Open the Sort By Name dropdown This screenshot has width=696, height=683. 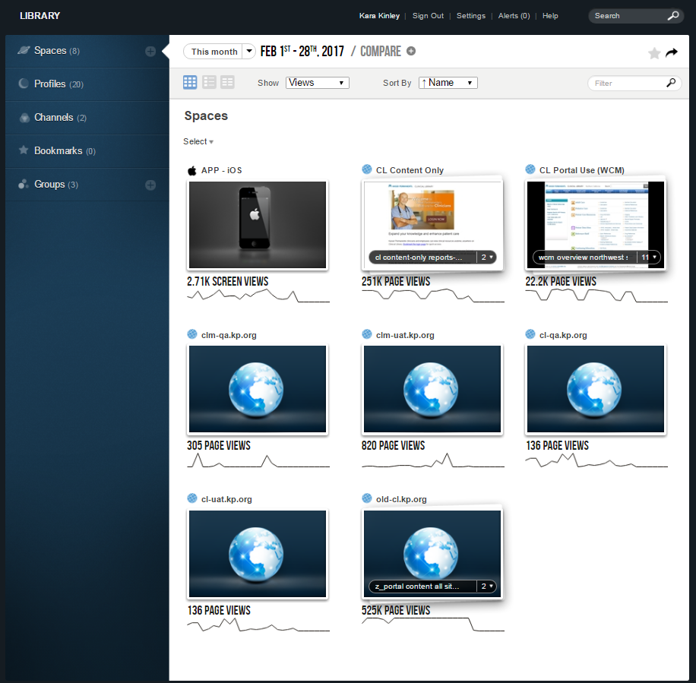(448, 83)
